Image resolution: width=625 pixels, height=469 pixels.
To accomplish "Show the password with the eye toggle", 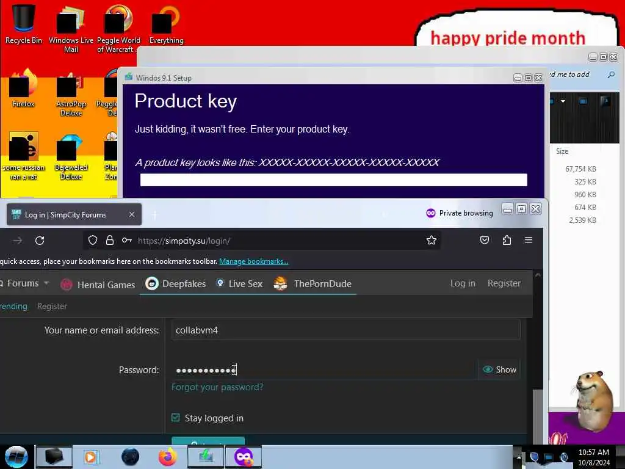I will 499,369.
